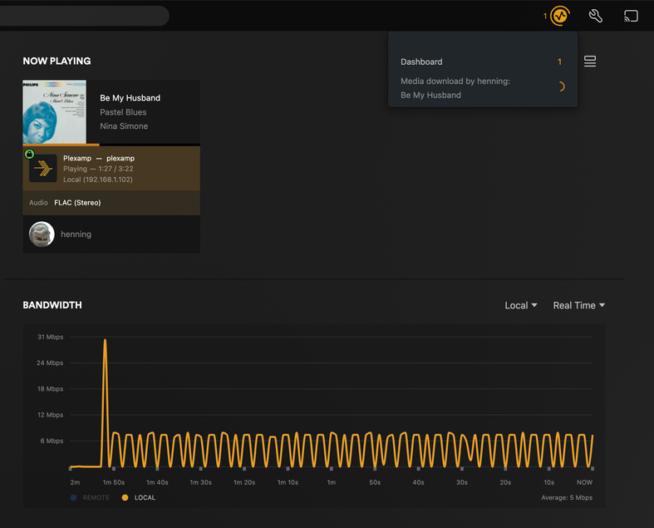Image resolution: width=654 pixels, height=528 pixels.
Task: Click the stacked list view icon beside the Dashboard popup
Action: coord(590,62)
